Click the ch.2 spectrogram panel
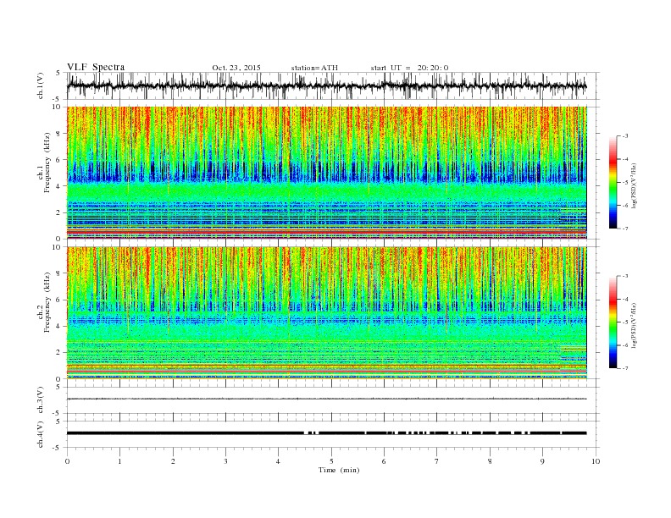Image resolution: width=671 pixels, height=518 pixels. tap(327, 313)
